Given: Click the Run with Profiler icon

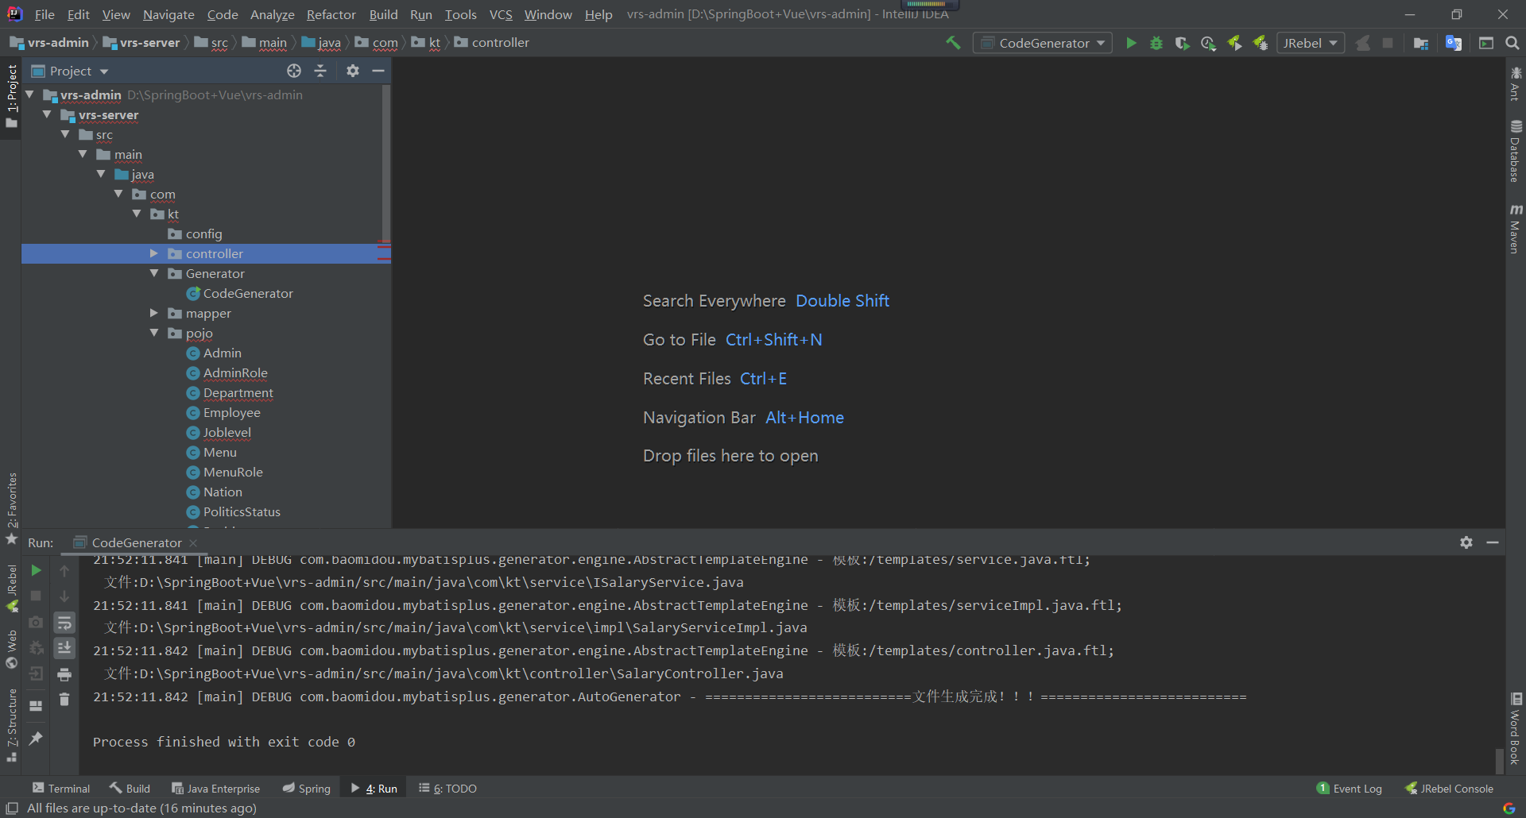Looking at the screenshot, I should point(1208,43).
